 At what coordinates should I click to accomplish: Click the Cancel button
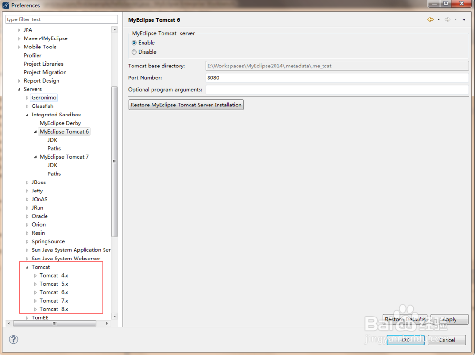[447, 340]
